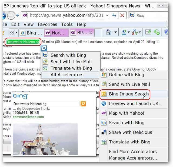Click the Bing logo in the preview pane
This screenshot has height=167, width=173.
pos(20,96)
